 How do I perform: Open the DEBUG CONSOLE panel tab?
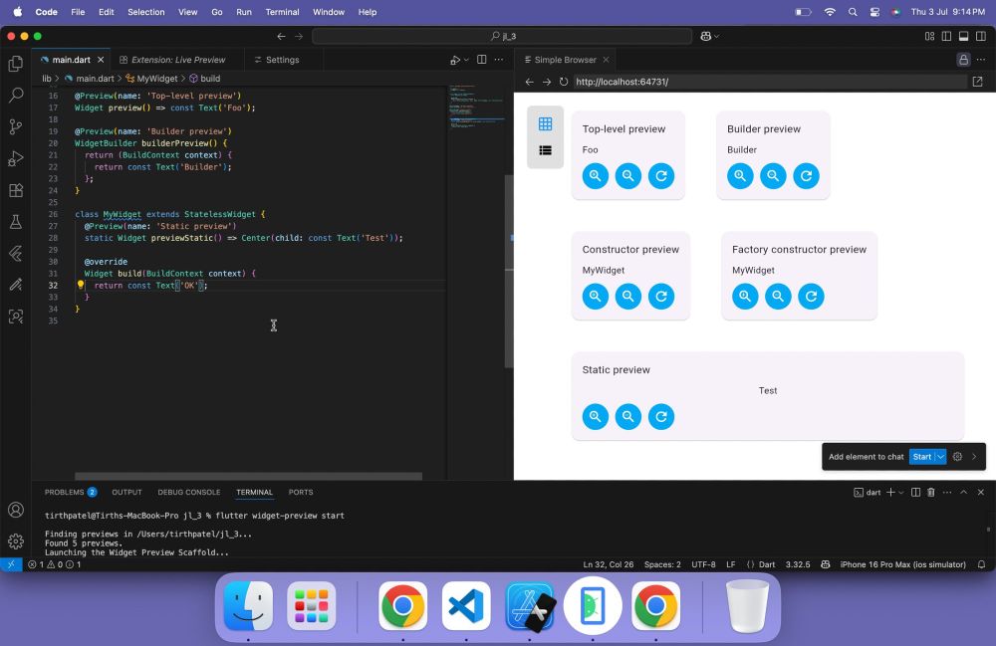(x=188, y=493)
